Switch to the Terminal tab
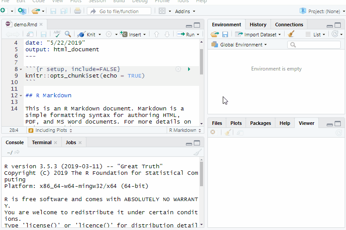 click(x=42, y=142)
